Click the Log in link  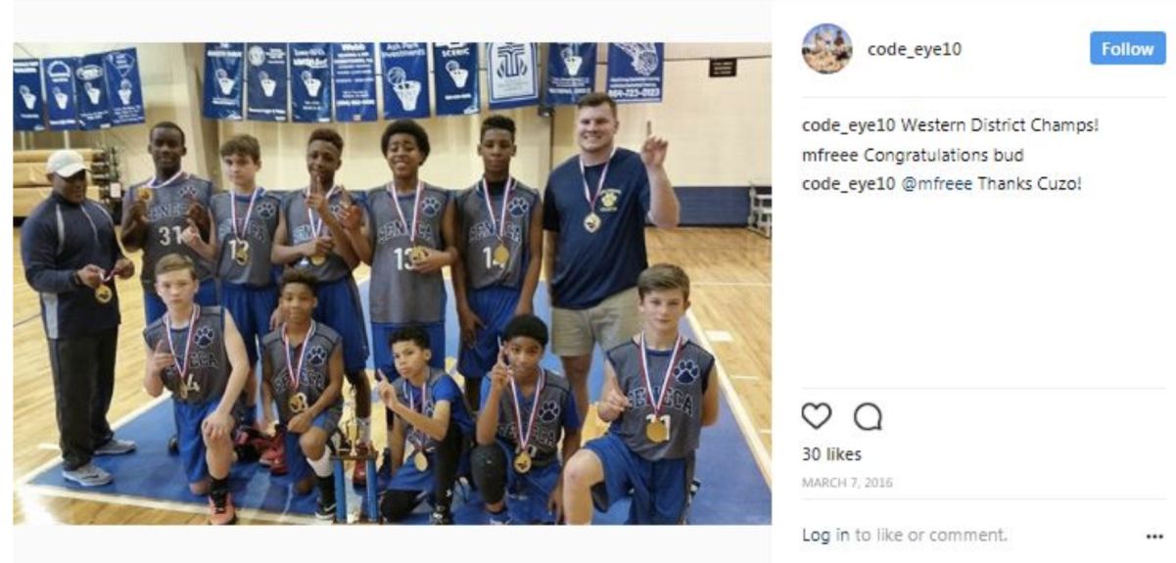coord(825,536)
